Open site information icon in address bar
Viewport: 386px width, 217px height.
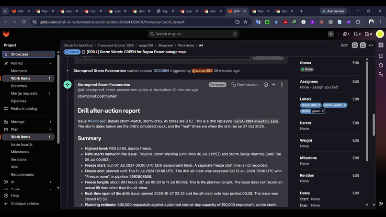coord(34,22)
